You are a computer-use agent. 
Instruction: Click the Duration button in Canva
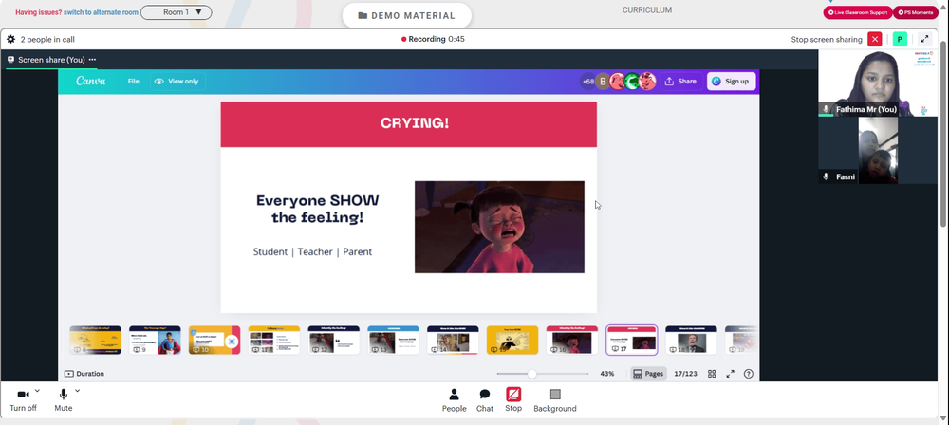(x=84, y=374)
